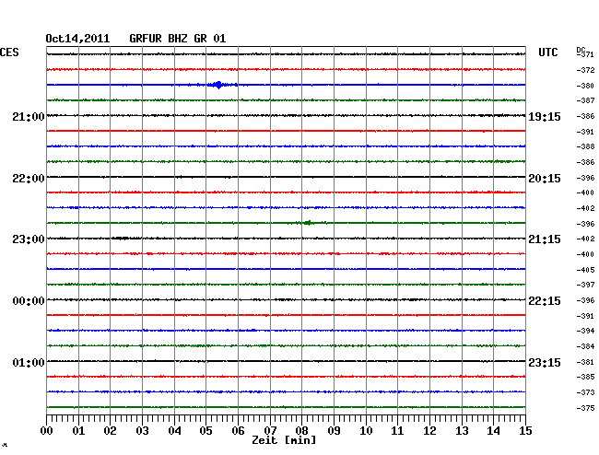Select the station title GRFUR BHZ GR 01
Image resolution: width=599 pixels, height=455 pixels.
(178, 39)
